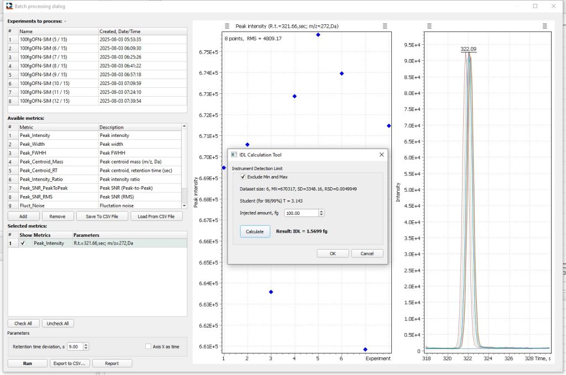The image size is (566, 375).
Task: Close the IDL Calculation Tool dialog
Action: 381,155
